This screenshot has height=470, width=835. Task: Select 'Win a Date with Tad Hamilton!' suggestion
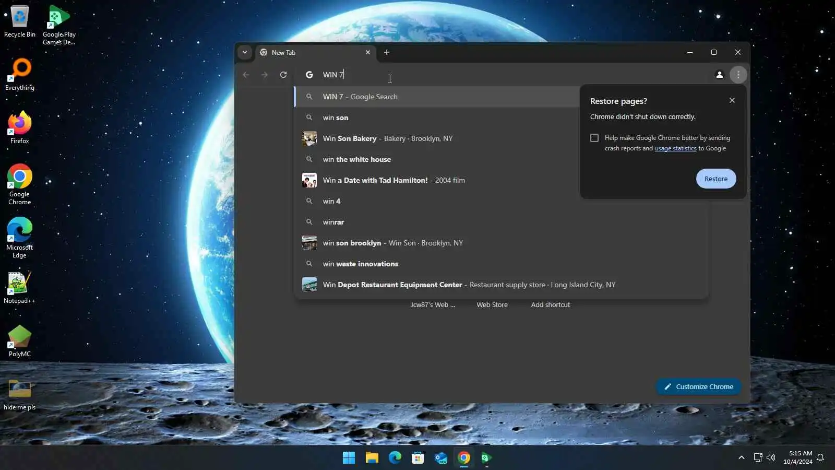[437, 180]
